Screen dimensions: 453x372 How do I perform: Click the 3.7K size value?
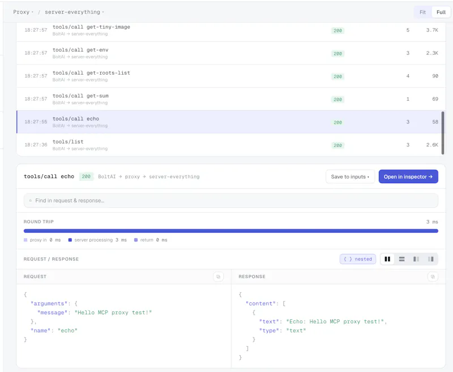(432, 30)
